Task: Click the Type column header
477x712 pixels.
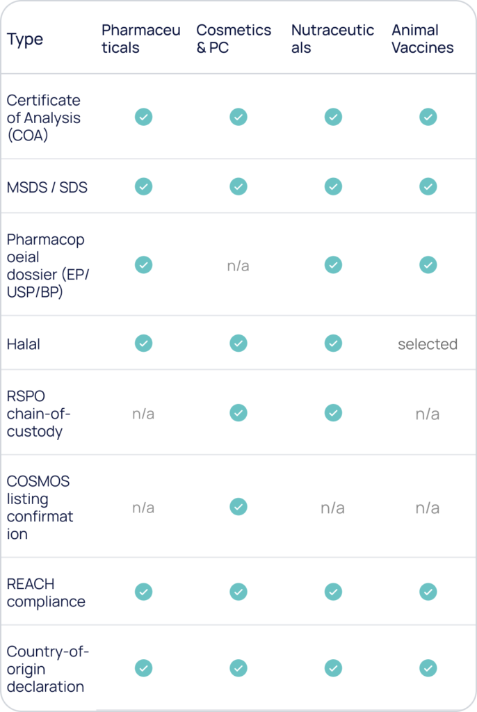Action: pyautogui.click(x=25, y=40)
